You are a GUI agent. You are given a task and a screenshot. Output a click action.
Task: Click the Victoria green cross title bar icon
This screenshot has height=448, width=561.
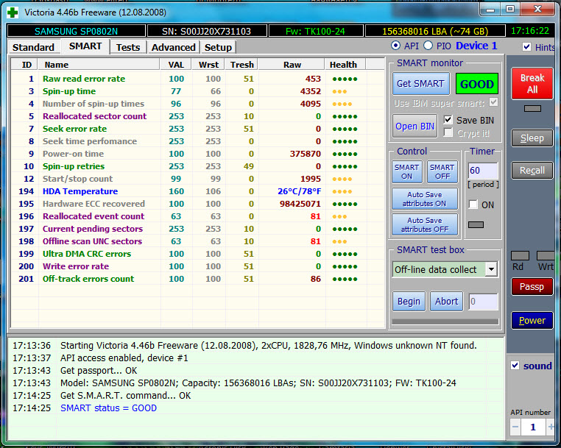13,12
